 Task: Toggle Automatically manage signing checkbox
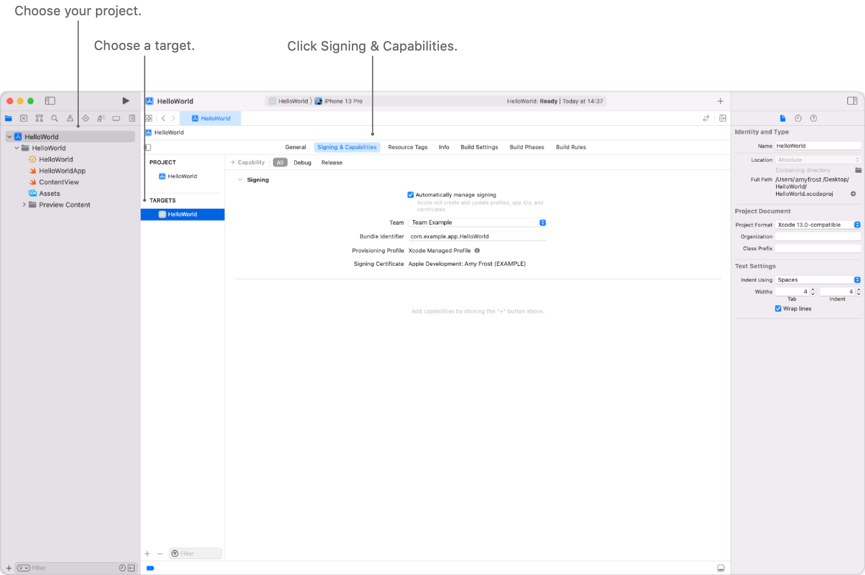411,195
